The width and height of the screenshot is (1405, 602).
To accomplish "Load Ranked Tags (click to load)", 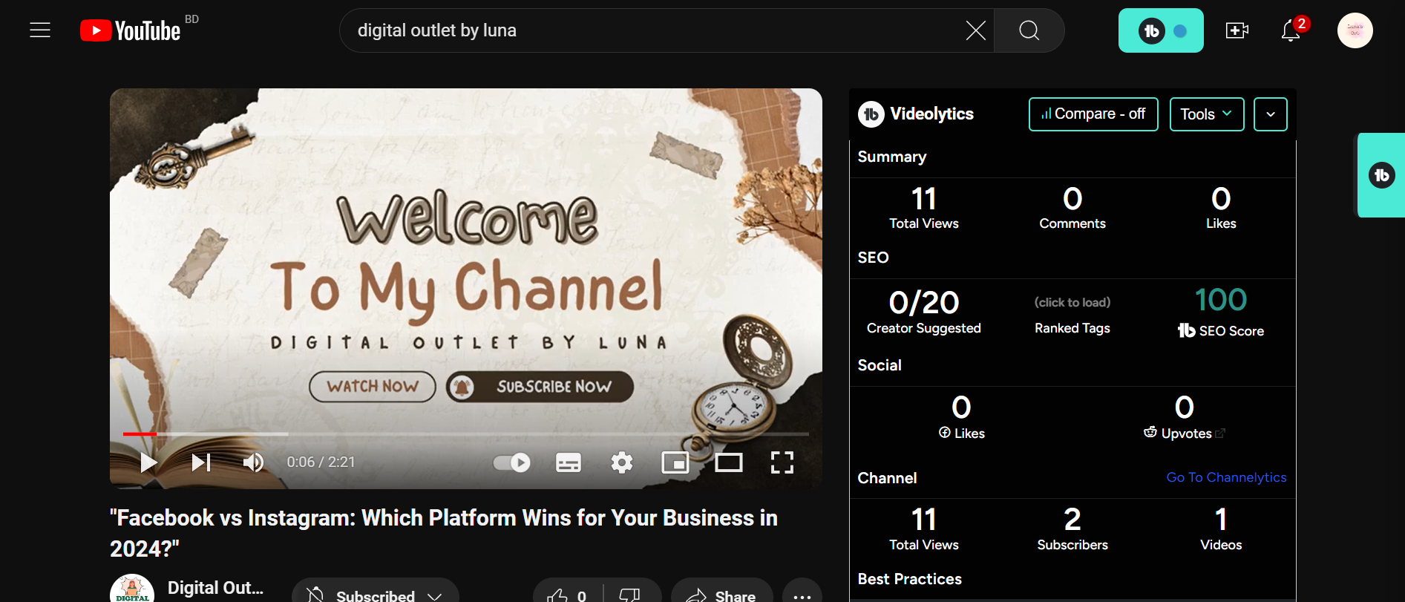I will [x=1072, y=302].
